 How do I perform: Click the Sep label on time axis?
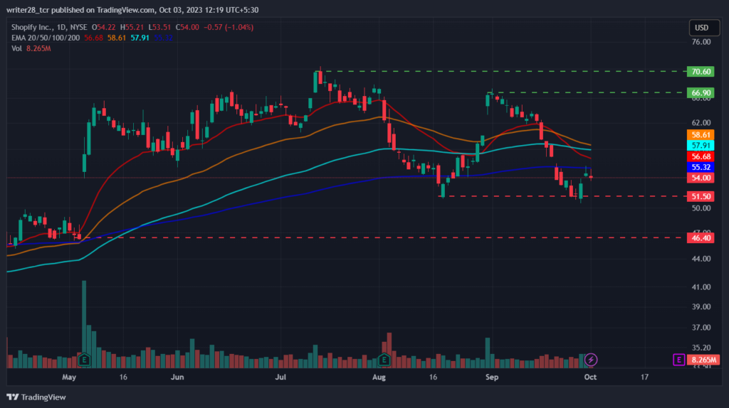pos(492,377)
